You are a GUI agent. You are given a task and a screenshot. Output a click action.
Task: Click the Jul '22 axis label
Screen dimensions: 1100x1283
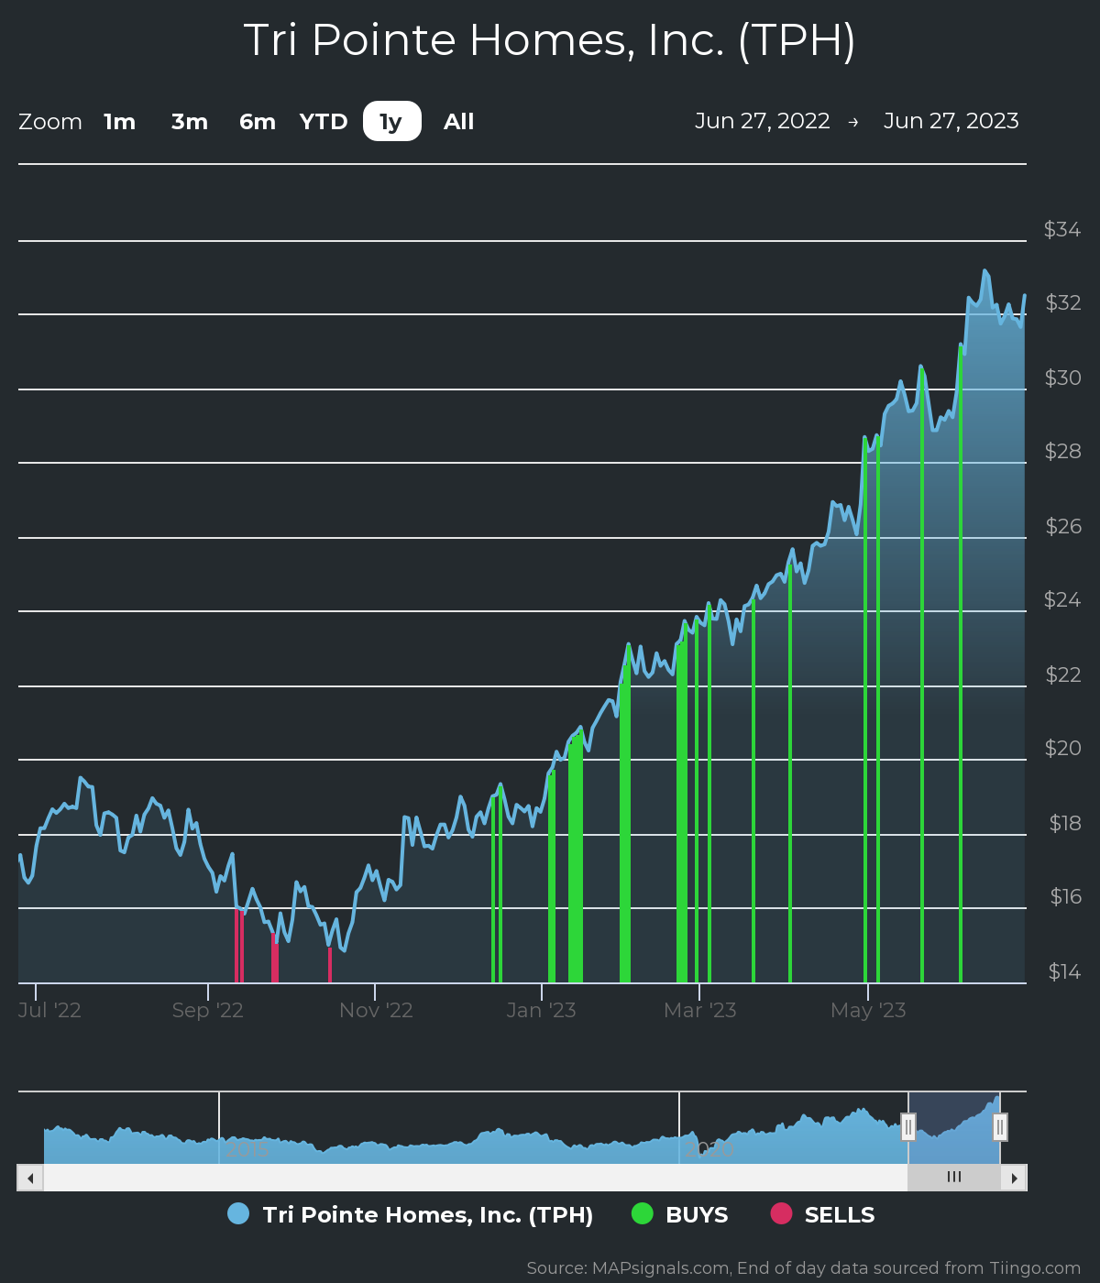click(x=49, y=1010)
